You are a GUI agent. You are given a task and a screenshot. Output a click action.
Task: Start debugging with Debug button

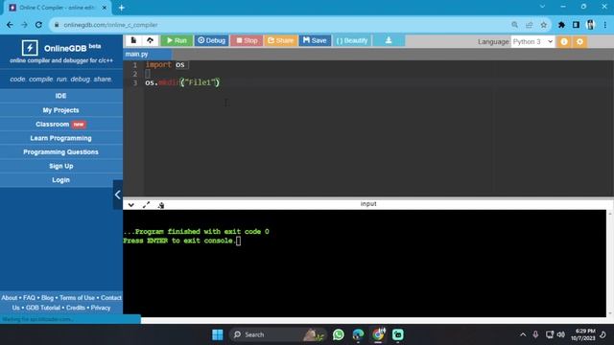(211, 40)
